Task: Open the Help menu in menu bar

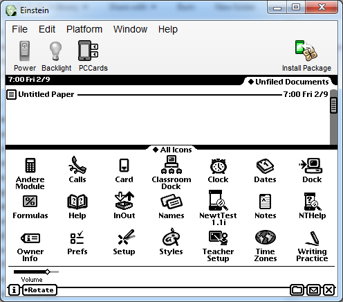Action: click(x=168, y=29)
